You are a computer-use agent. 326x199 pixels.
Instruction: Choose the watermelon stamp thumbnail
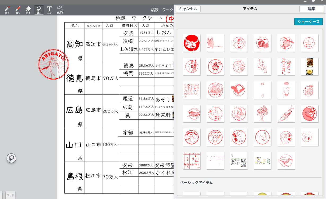[262, 43]
